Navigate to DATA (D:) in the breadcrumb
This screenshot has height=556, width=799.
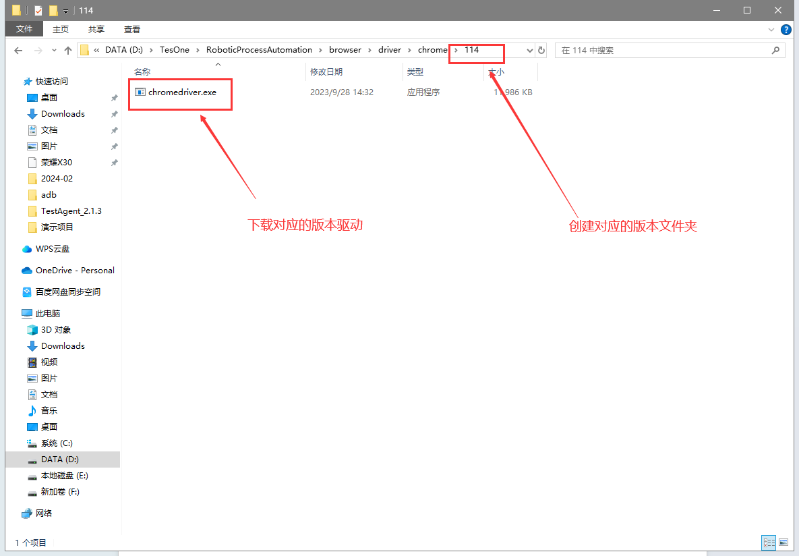click(x=124, y=50)
